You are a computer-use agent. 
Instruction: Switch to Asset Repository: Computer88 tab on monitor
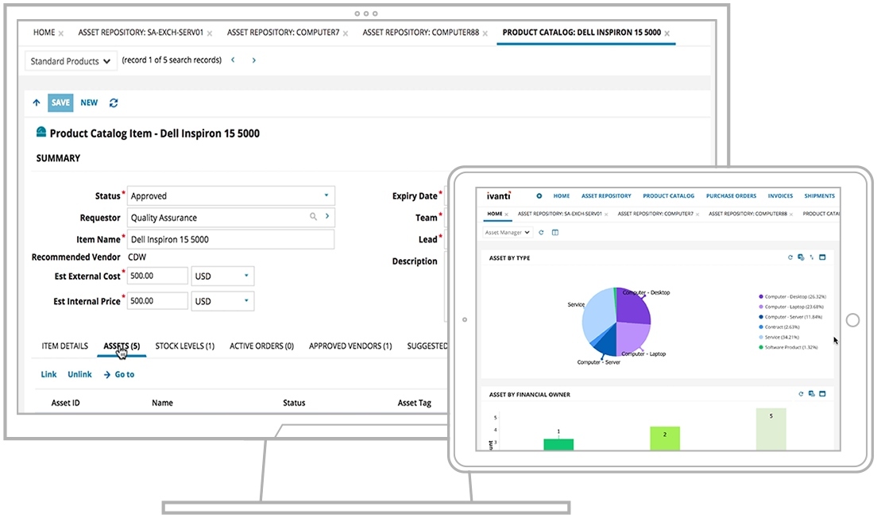420,33
